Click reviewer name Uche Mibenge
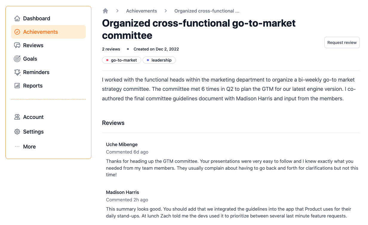 122,145
